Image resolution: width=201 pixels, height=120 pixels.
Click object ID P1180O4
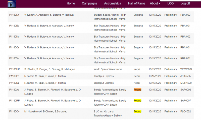[14, 111]
